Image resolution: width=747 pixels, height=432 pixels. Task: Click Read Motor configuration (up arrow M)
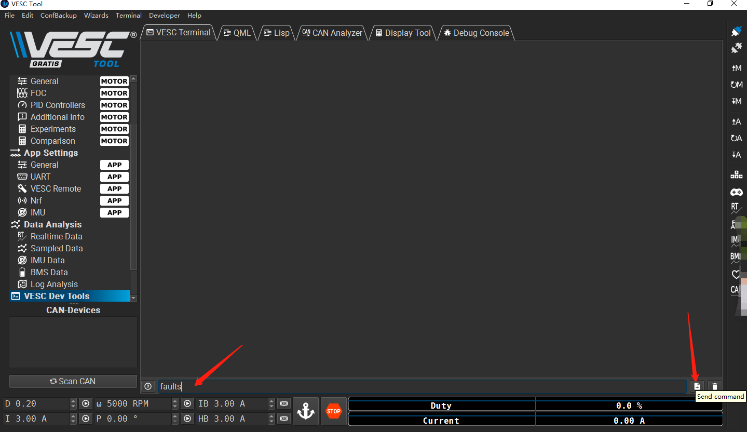coord(736,68)
